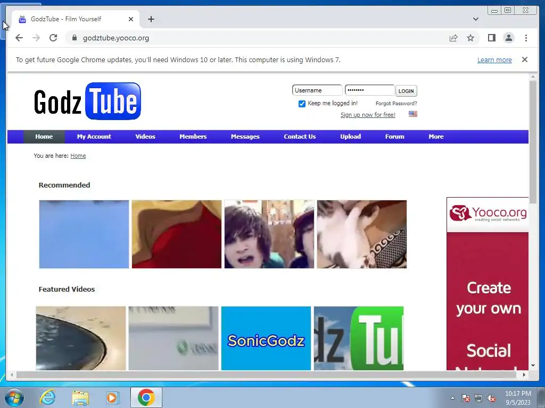Open Windows Explorer from the taskbar
The image size is (545, 408).
coord(80,397)
